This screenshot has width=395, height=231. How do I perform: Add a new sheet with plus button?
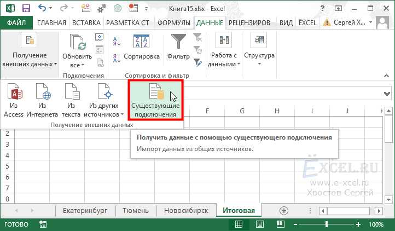[283, 211]
